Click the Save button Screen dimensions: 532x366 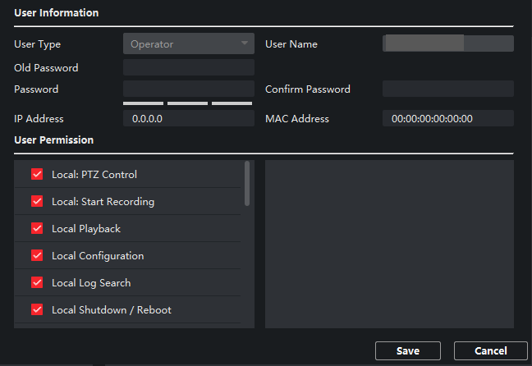408,350
